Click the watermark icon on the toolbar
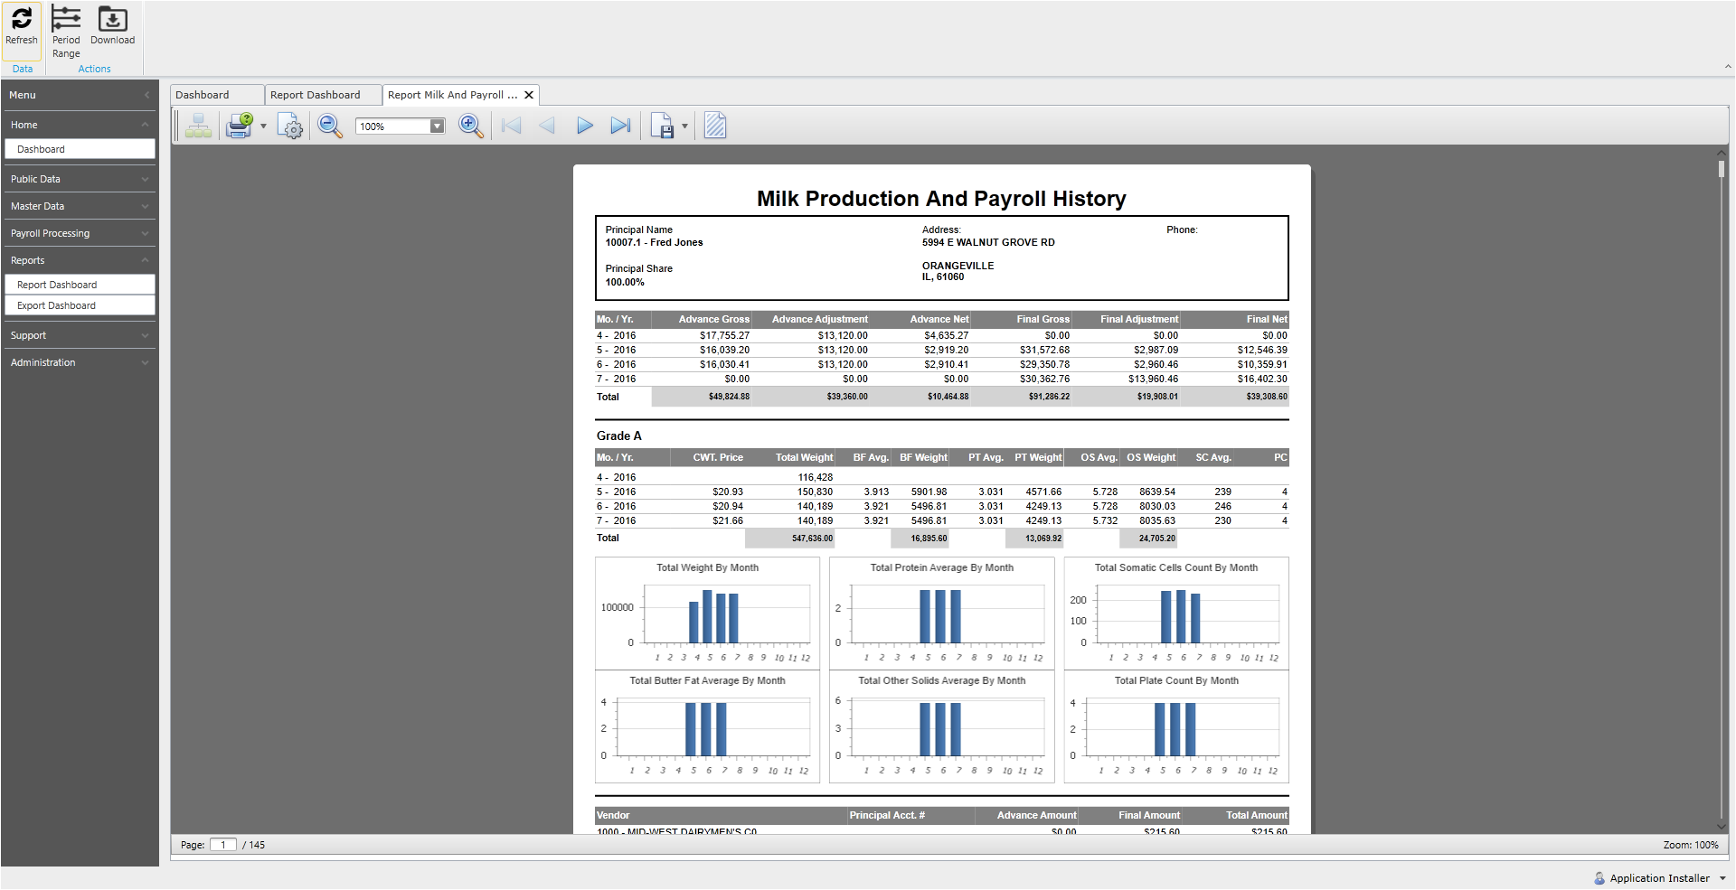Screen dimensions: 1736x890 point(714,126)
